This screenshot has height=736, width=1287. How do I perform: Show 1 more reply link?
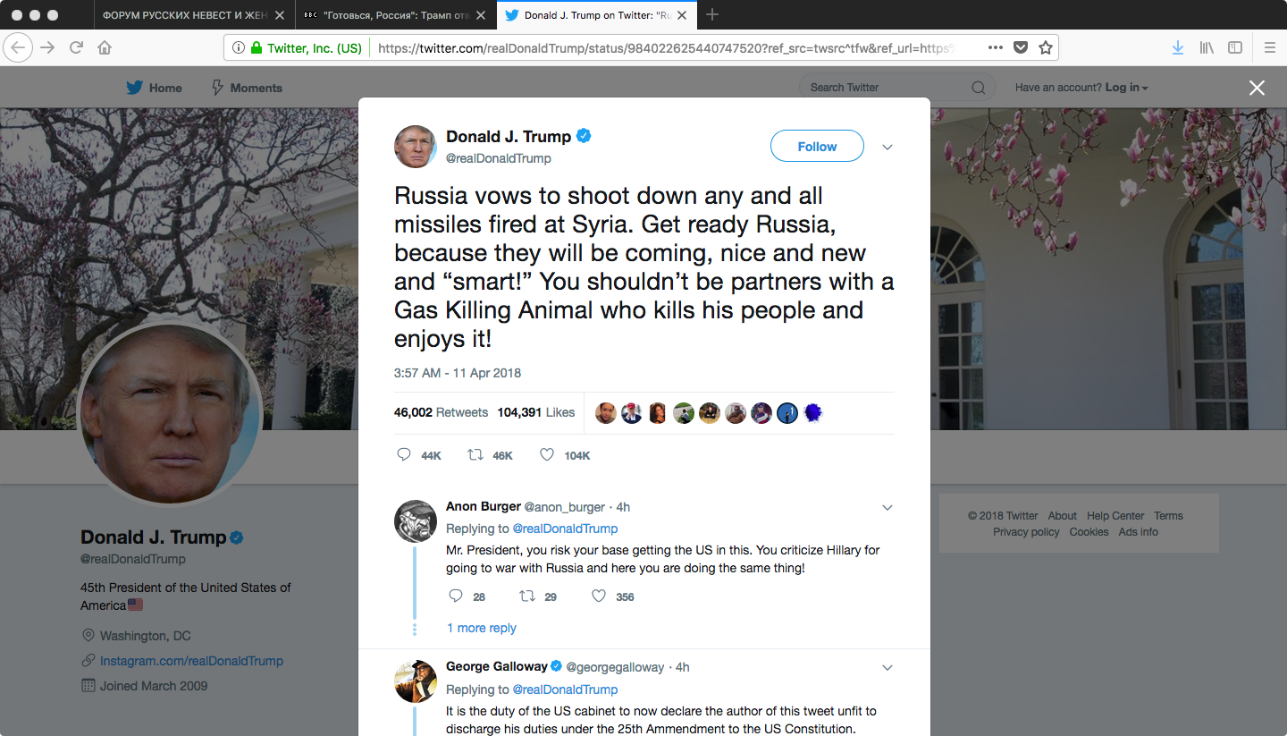click(x=482, y=628)
